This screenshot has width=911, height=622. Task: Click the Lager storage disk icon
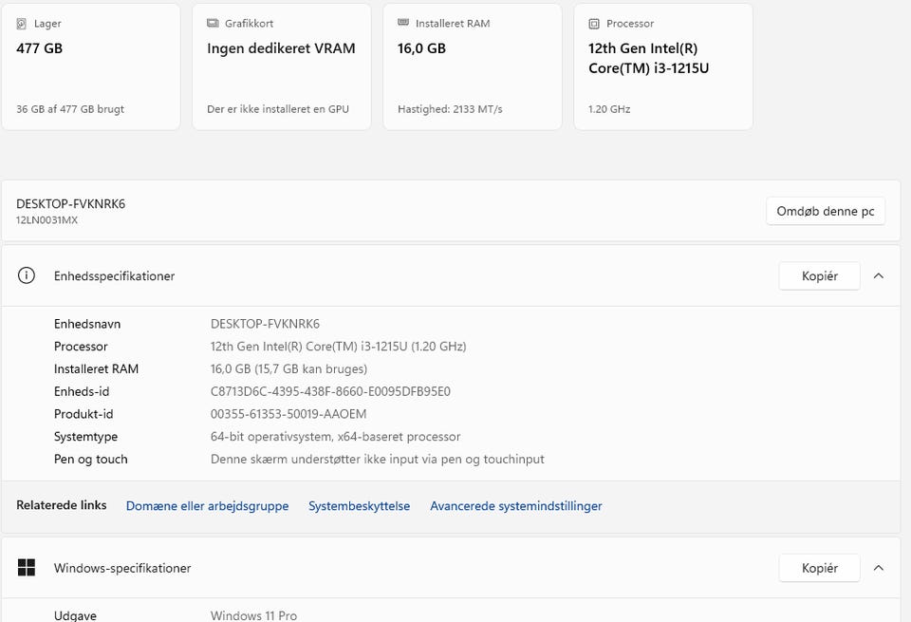pyautogui.click(x=22, y=24)
